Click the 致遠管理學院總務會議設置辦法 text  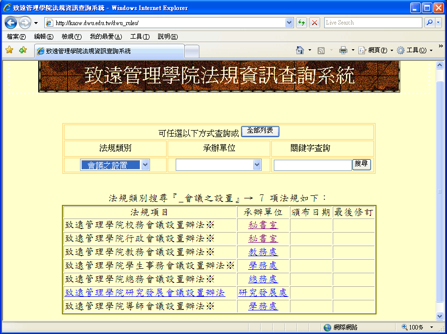tap(135, 279)
